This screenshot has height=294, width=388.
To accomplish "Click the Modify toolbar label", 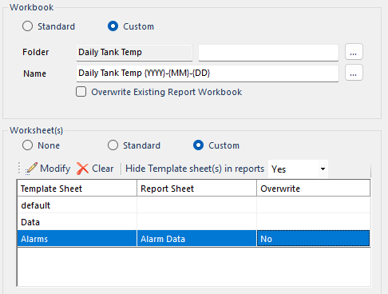I will (55, 169).
